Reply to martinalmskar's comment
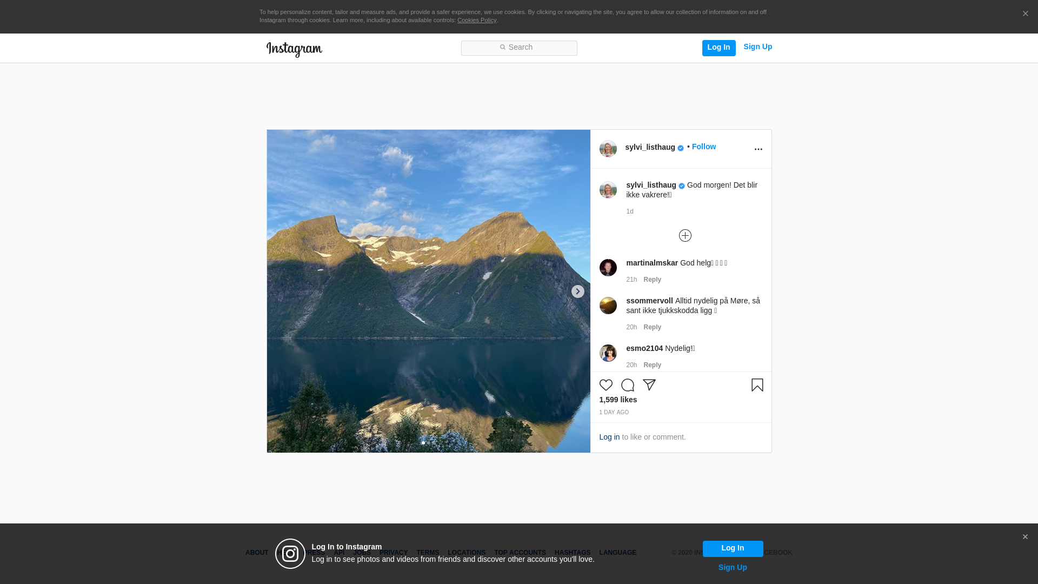1038x584 pixels. pyautogui.click(x=652, y=280)
